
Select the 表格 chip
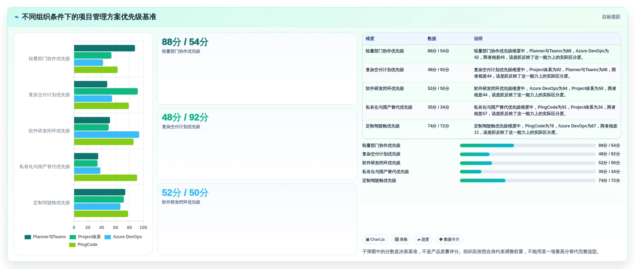401,240
